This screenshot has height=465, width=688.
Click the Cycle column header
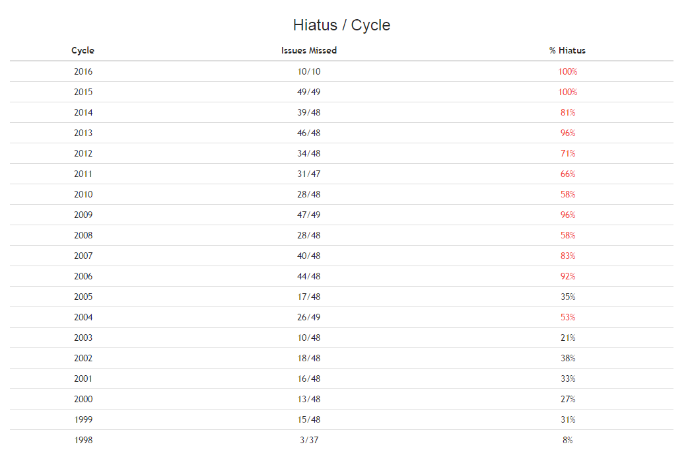(83, 50)
